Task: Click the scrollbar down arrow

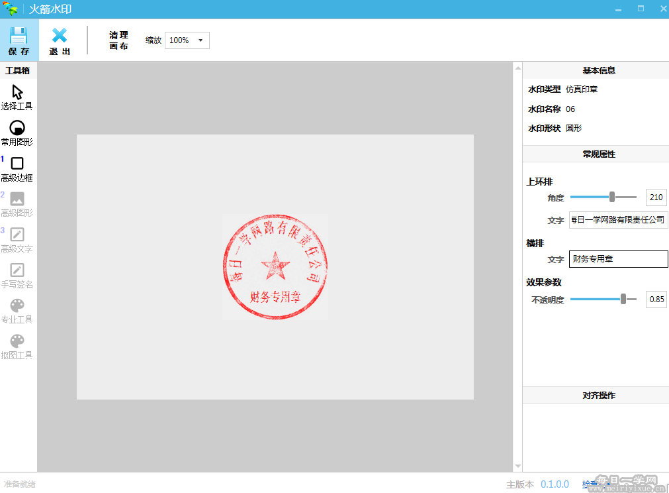Action: point(517,466)
